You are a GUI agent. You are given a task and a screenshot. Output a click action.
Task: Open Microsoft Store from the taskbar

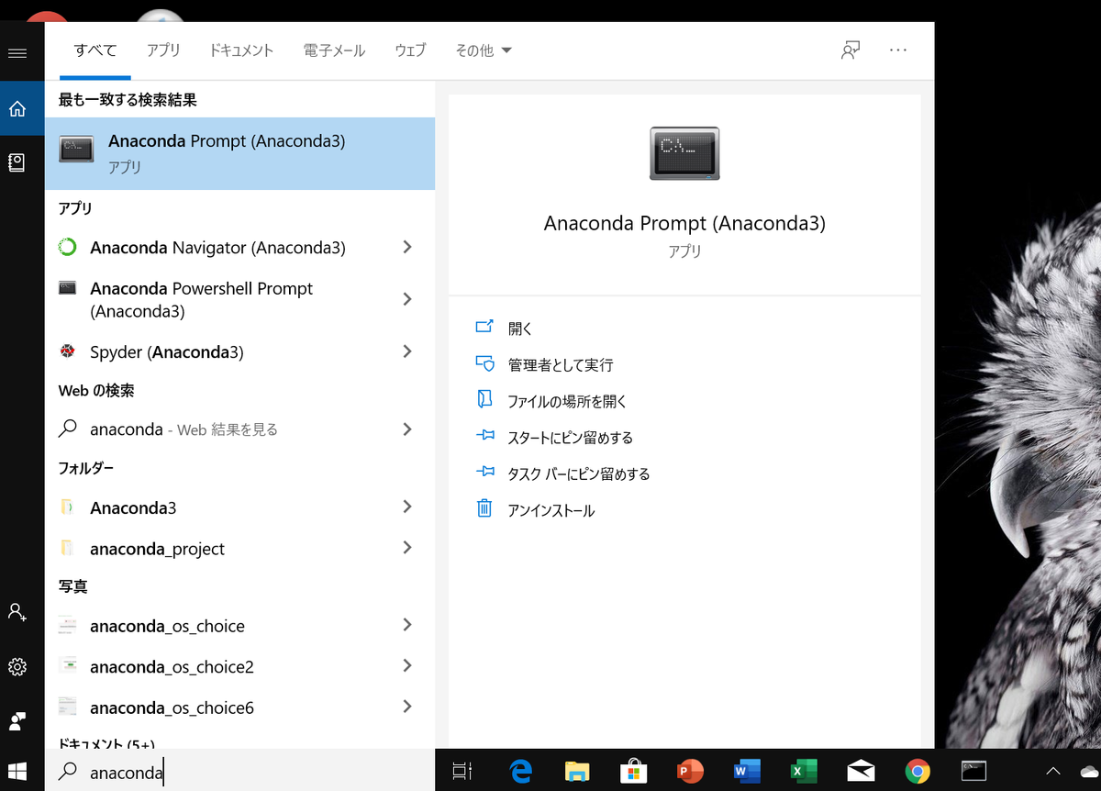click(633, 772)
